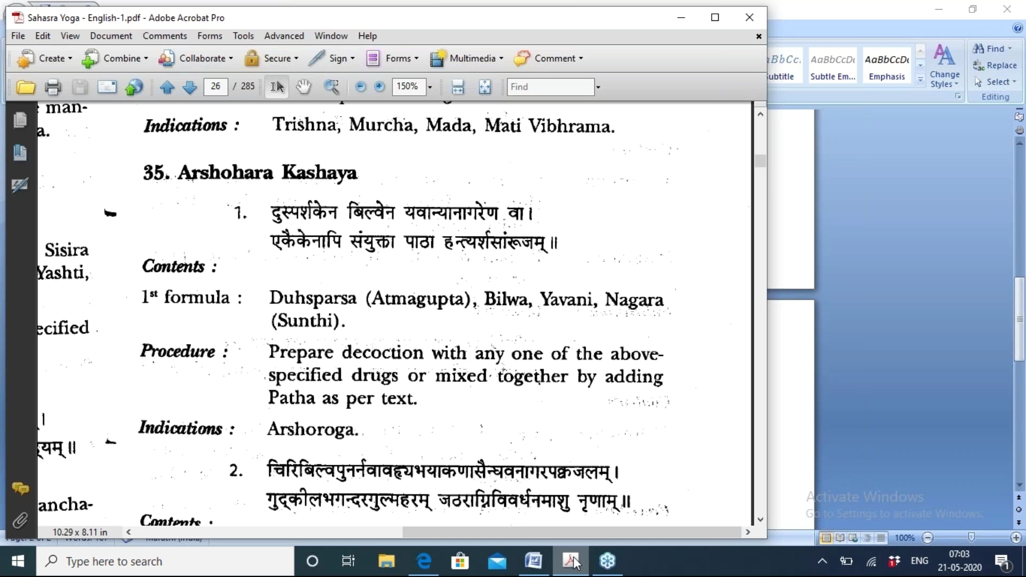This screenshot has height=577, width=1026.
Task: Click the Open file folder icon
Action: pos(25,87)
